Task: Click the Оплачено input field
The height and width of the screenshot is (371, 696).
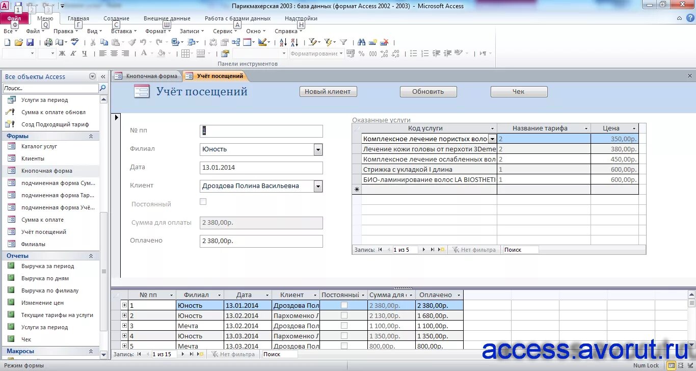Action: pos(261,241)
